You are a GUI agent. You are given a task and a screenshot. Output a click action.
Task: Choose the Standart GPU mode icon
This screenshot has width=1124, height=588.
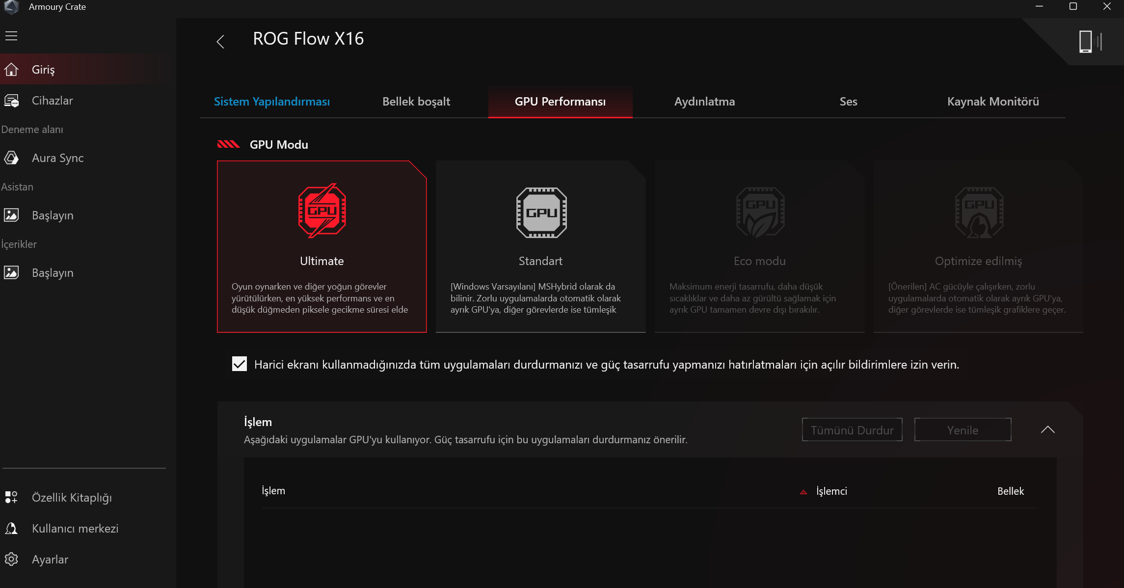point(541,213)
